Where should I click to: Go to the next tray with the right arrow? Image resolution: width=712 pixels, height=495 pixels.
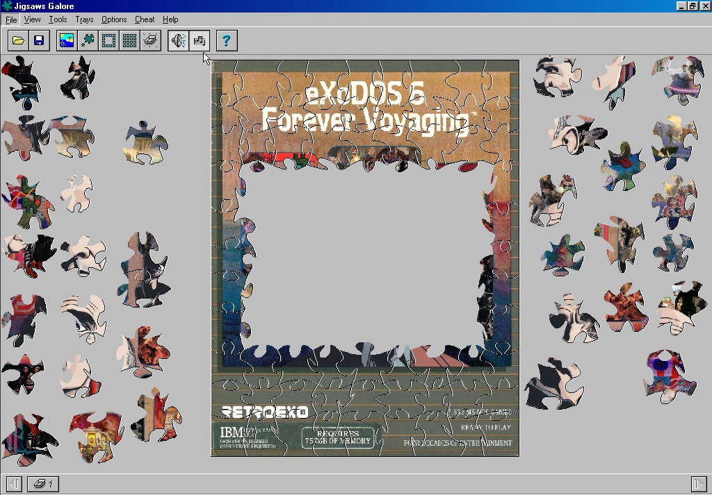(x=698, y=484)
